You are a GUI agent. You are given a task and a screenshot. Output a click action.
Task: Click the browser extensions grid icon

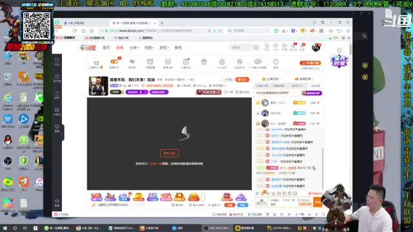tap(321, 31)
